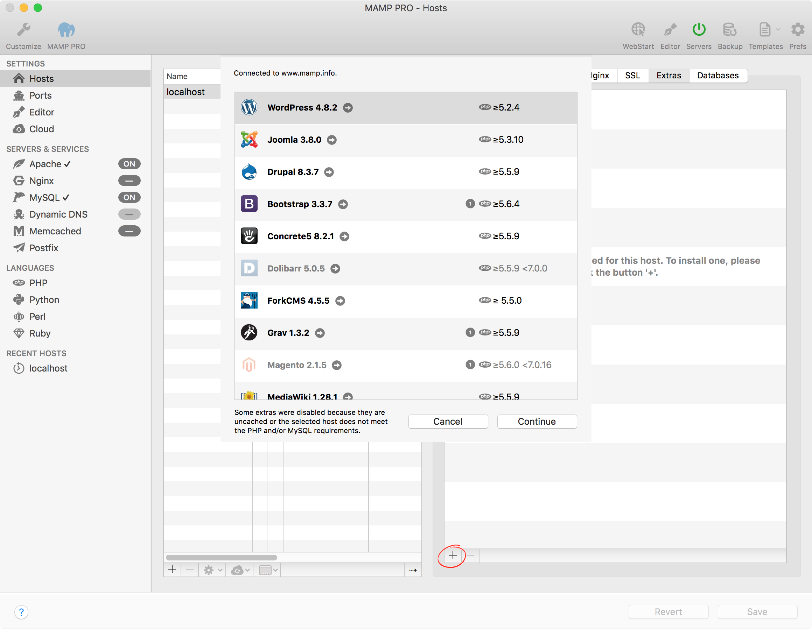Open the gear actions dropdown below hosts list
The width and height of the screenshot is (812, 629).
212,570
